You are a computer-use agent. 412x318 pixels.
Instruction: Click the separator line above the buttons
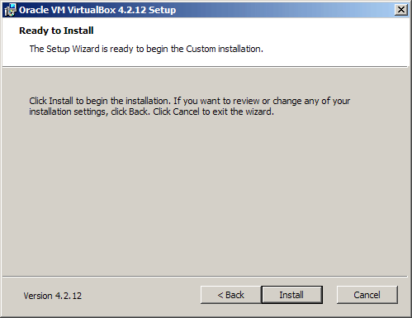(205, 276)
